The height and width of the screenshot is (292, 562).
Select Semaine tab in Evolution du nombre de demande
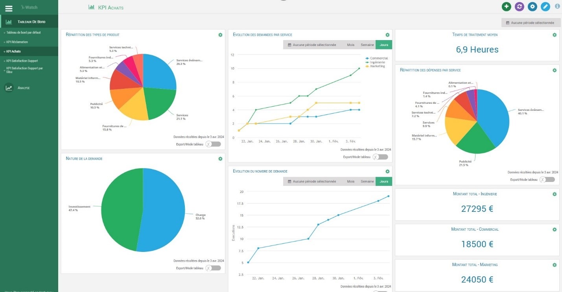click(367, 181)
